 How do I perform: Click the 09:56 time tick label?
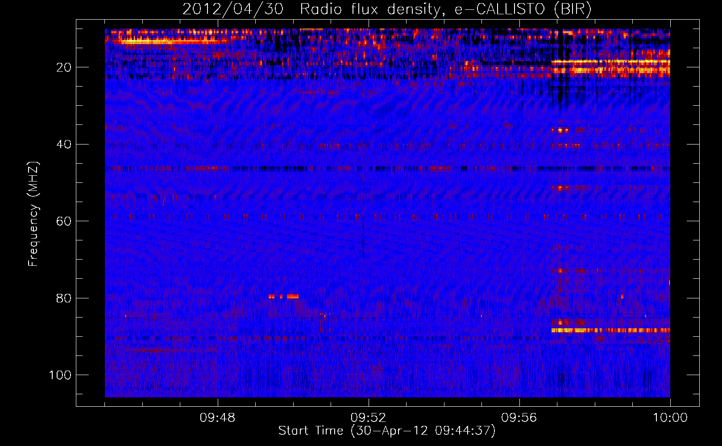pos(519,418)
